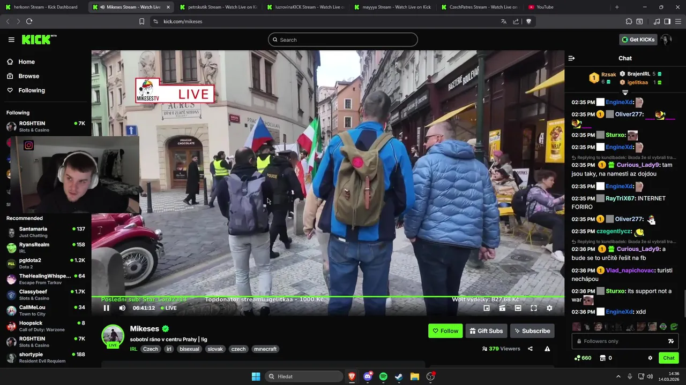Click the minecraft tag

tap(265, 349)
